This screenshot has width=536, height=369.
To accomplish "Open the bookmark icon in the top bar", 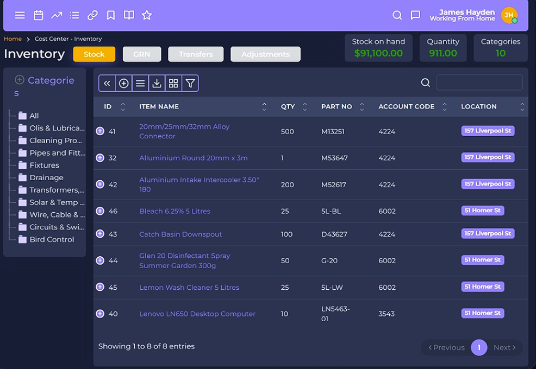I will tap(110, 15).
